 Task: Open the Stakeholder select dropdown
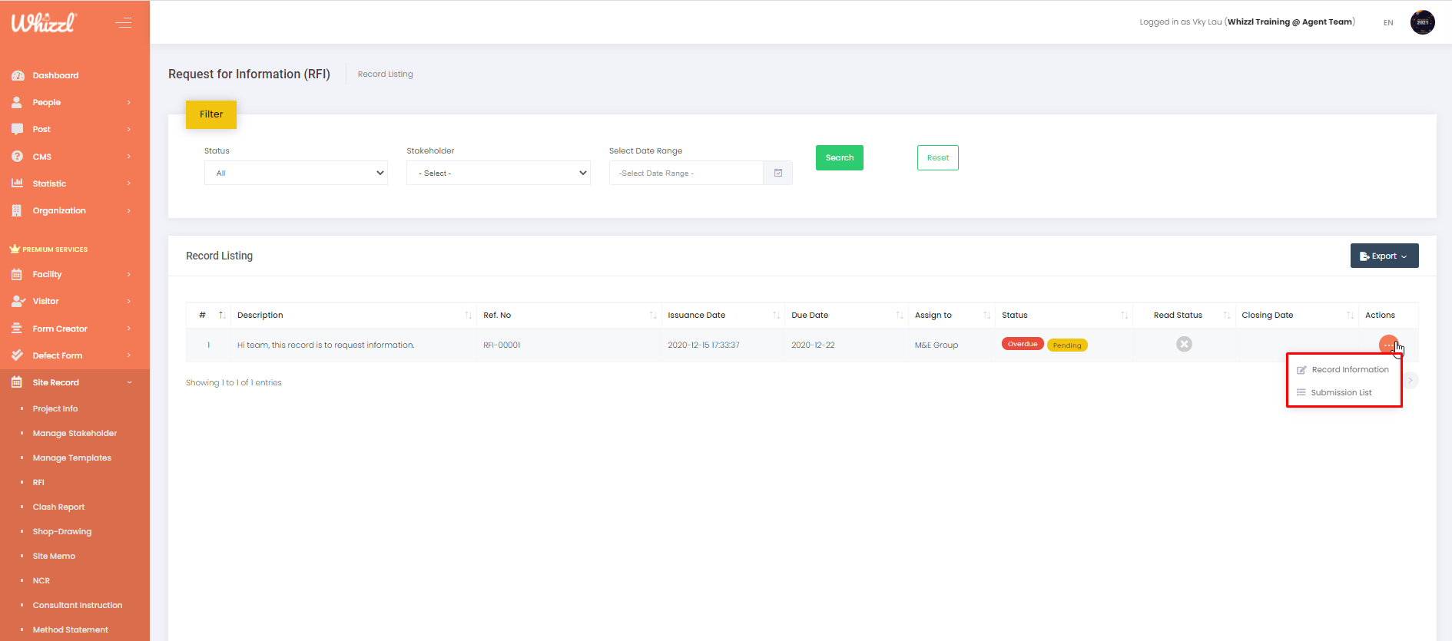tap(498, 173)
